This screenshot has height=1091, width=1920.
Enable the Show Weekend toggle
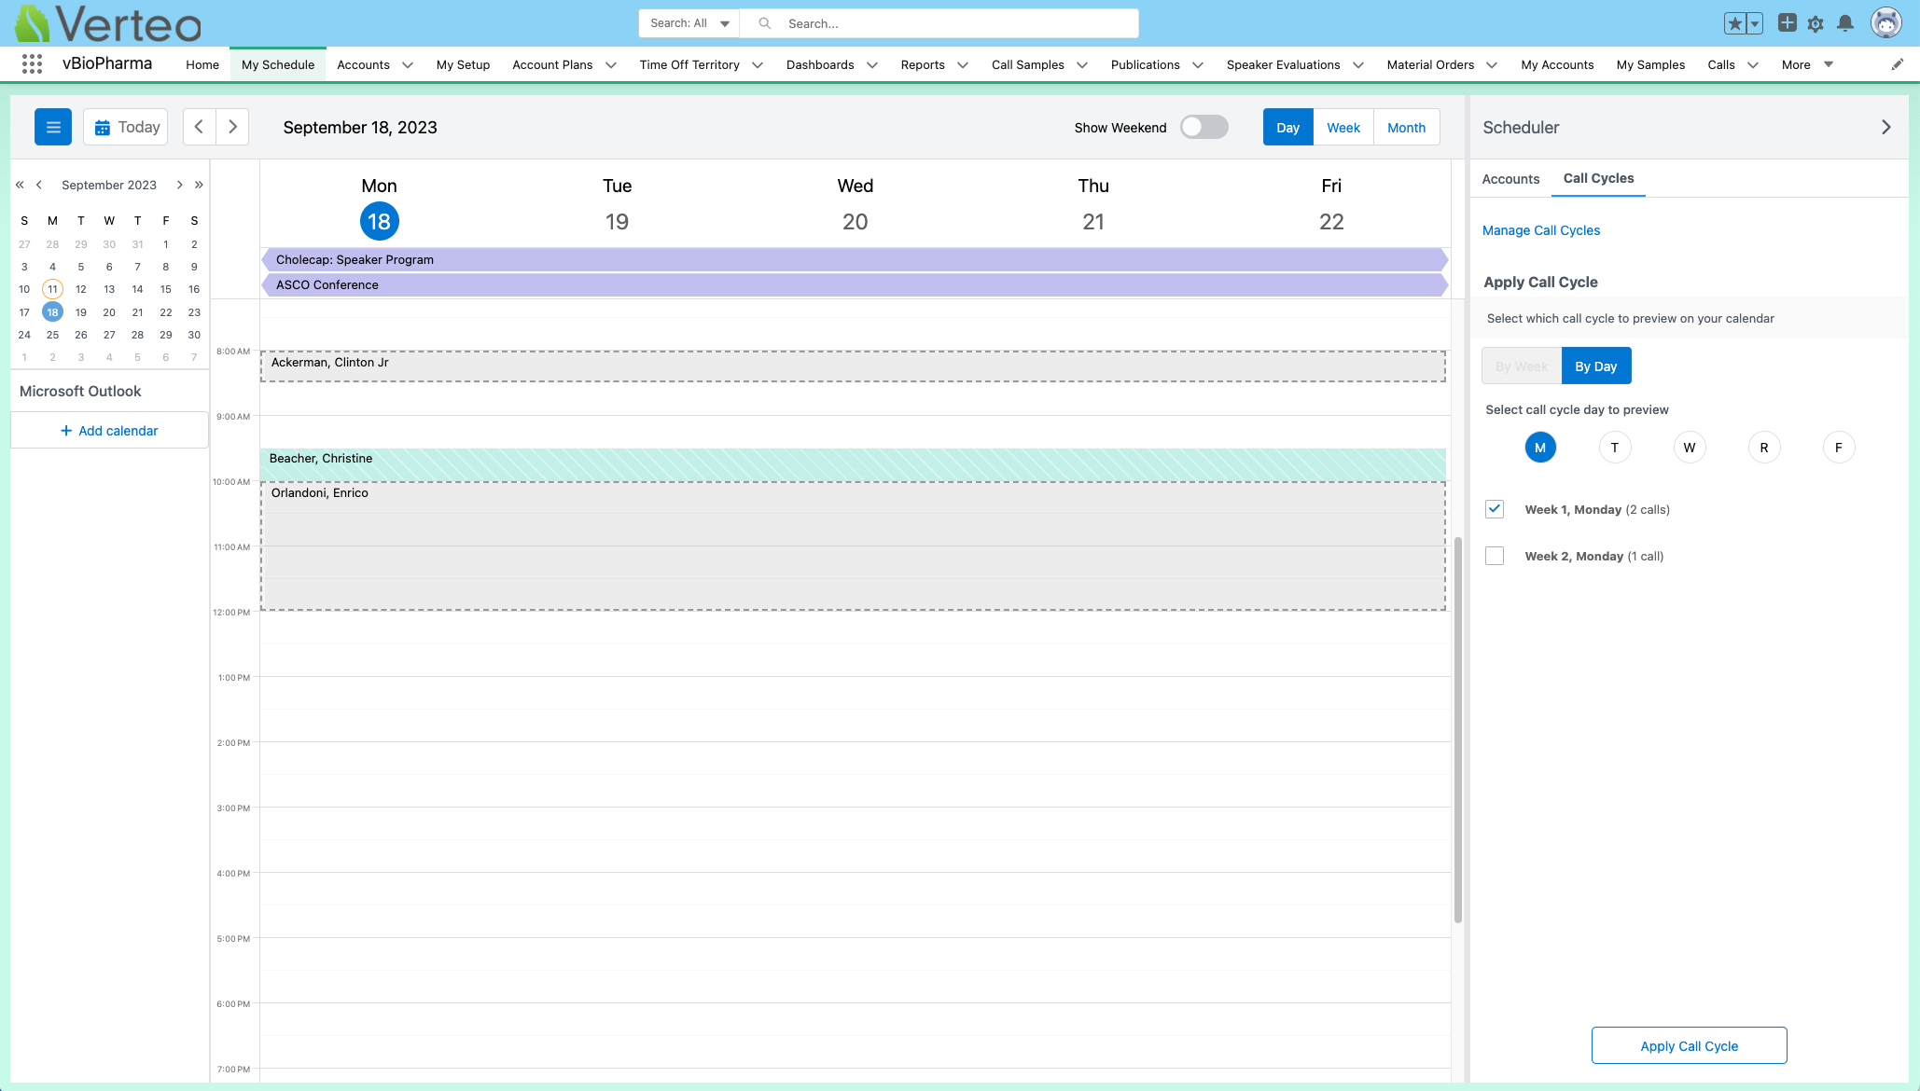[x=1203, y=126]
